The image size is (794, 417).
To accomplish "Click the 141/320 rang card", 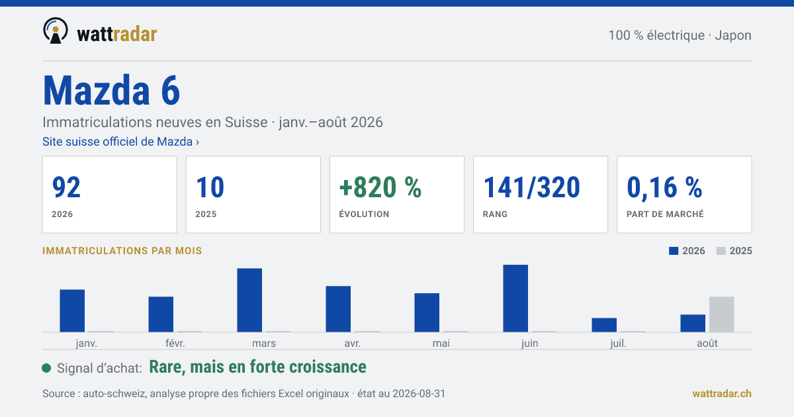I will (x=541, y=195).
